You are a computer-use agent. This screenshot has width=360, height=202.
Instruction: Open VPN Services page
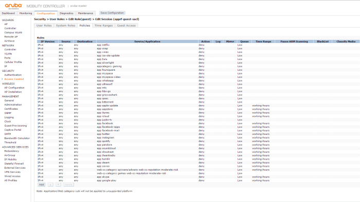[x=12, y=172]
